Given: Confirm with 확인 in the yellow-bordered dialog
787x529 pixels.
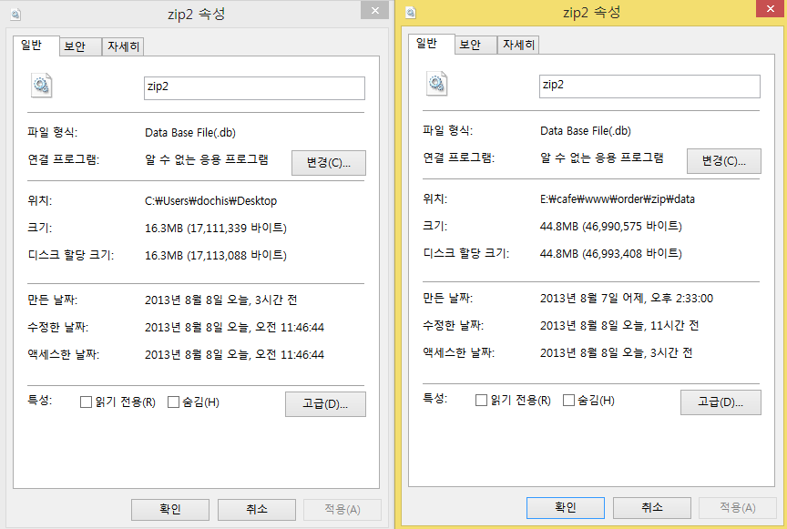Looking at the screenshot, I should pos(566,507).
